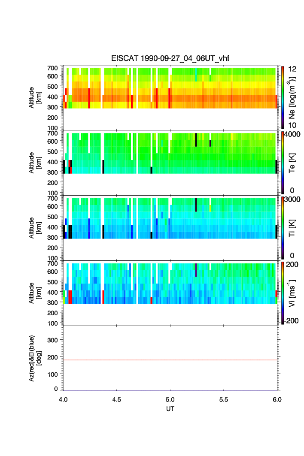The height and width of the screenshot is (456, 304).
Task: Click the 0 minimum on Ti color bar
Action: (x=292, y=256)
